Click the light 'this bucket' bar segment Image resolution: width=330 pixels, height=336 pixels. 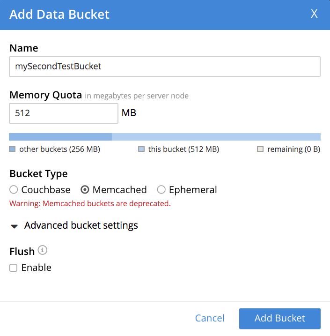point(216,137)
